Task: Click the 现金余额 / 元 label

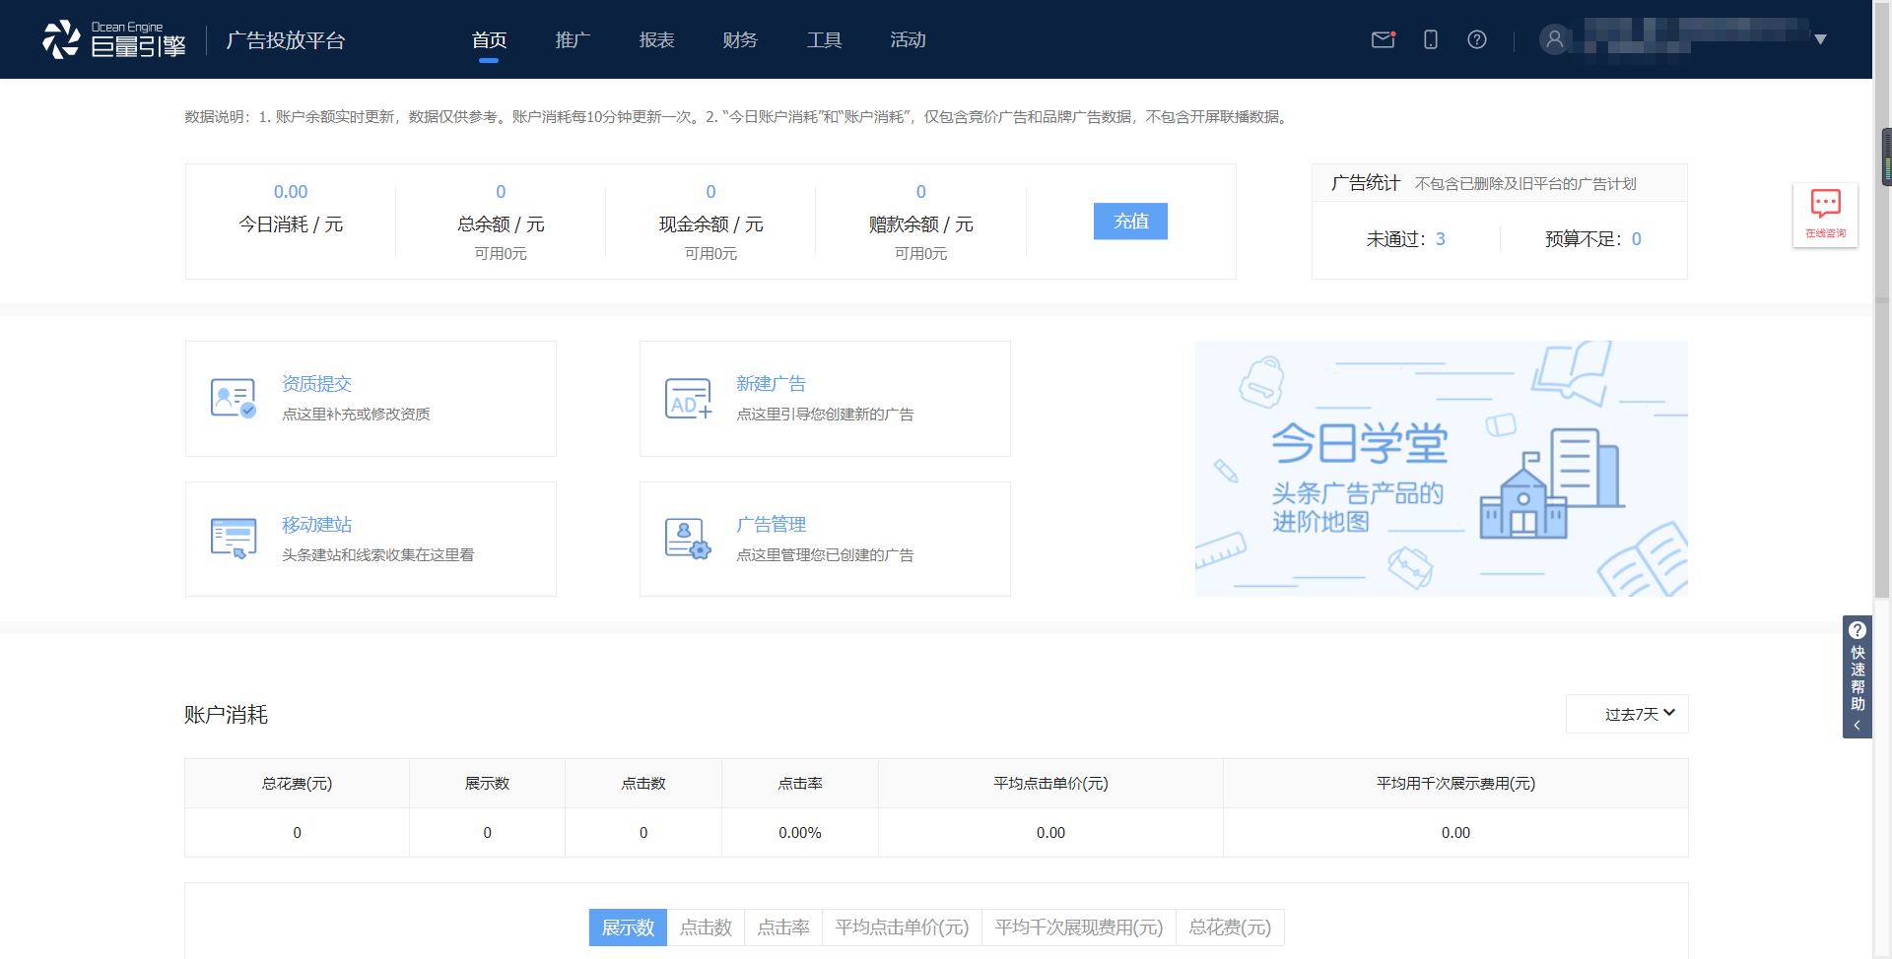Action: [710, 224]
